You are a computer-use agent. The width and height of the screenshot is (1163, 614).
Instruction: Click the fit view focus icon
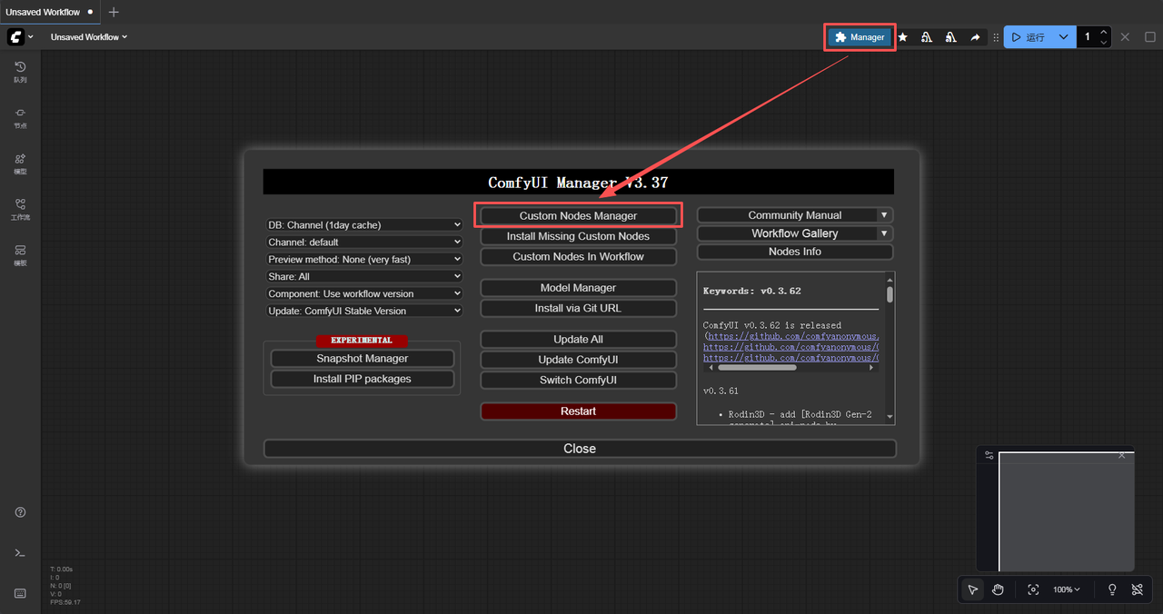click(x=1033, y=589)
